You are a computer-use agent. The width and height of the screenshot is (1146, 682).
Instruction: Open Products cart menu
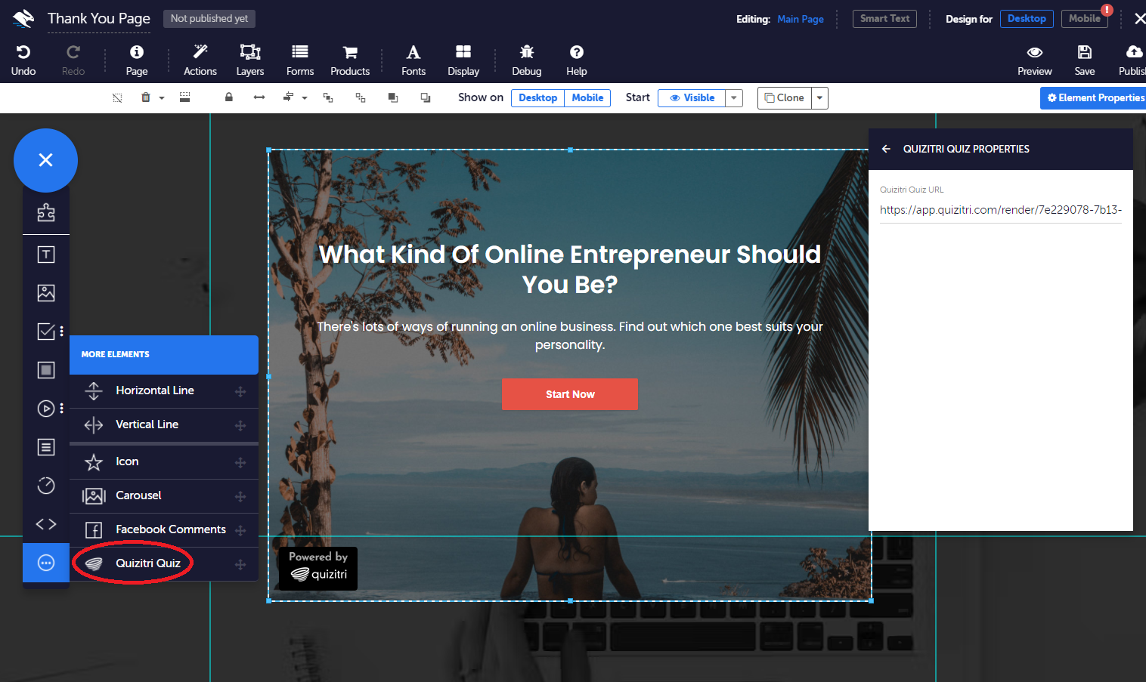350,60
